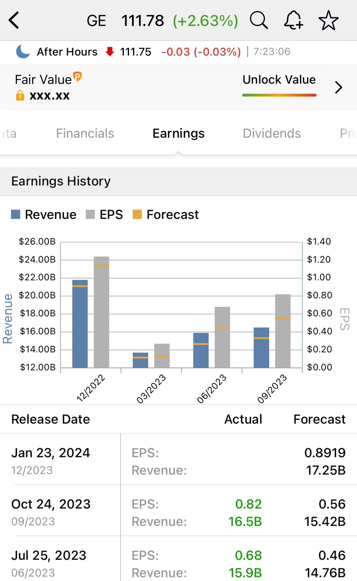Tap the red down arrow indicator

110,52
